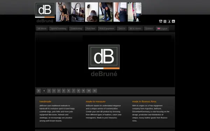Switch to slide 7
210x131 pixels.
(73, 91)
